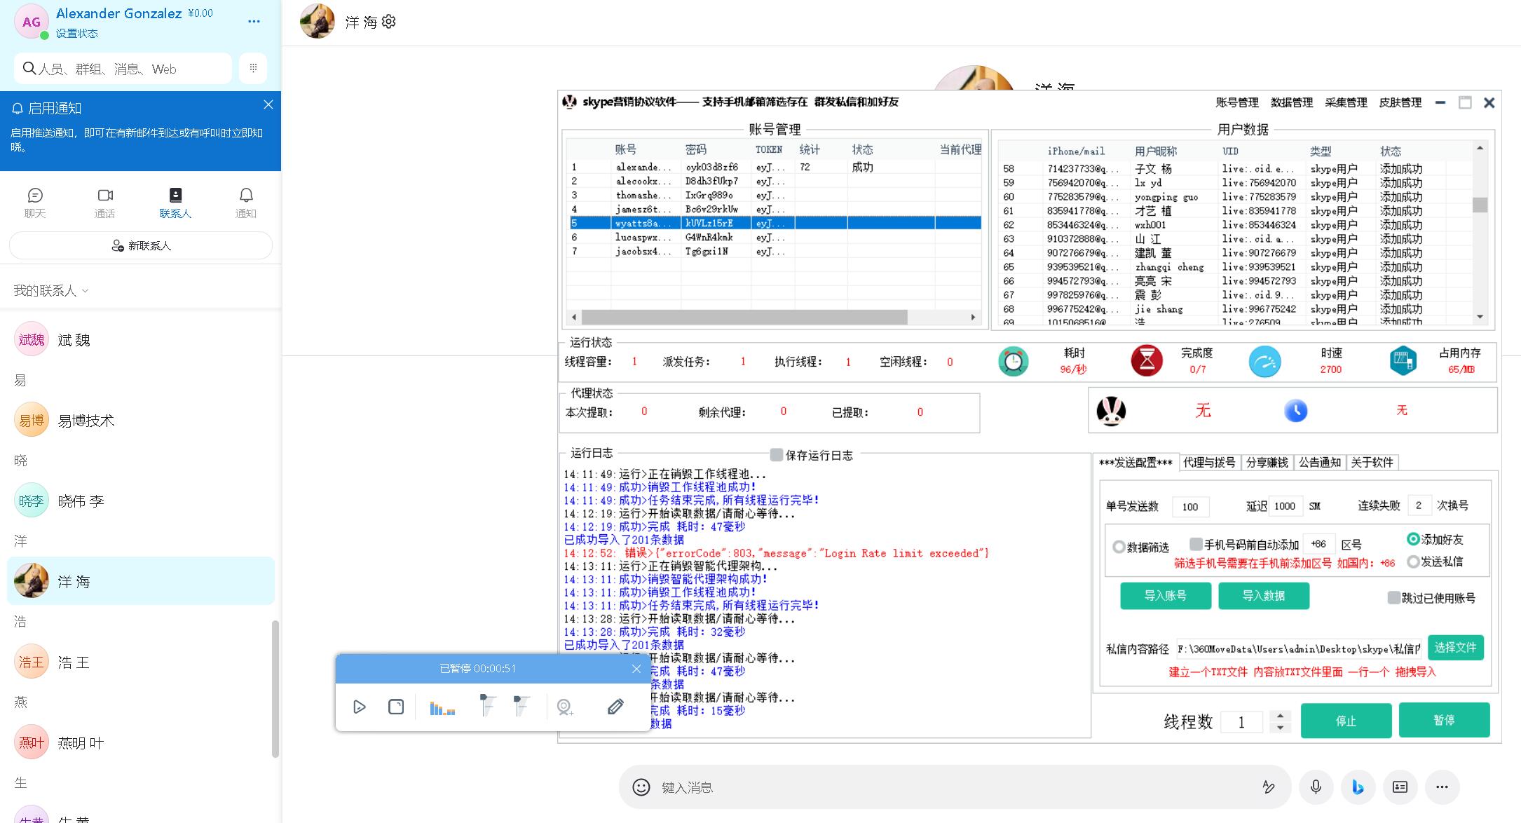This screenshot has width=1521, height=823.
Task: Check the 跳过已使用账号 option
Action: tap(1393, 597)
